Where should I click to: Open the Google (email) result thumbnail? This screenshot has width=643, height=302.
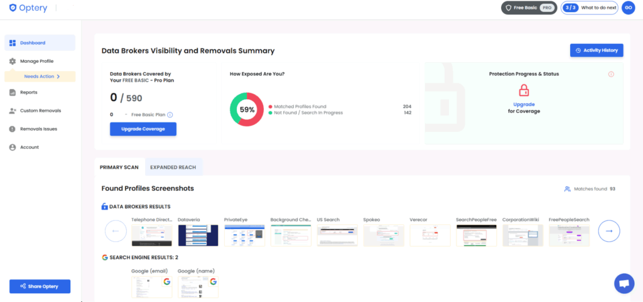pos(152,287)
